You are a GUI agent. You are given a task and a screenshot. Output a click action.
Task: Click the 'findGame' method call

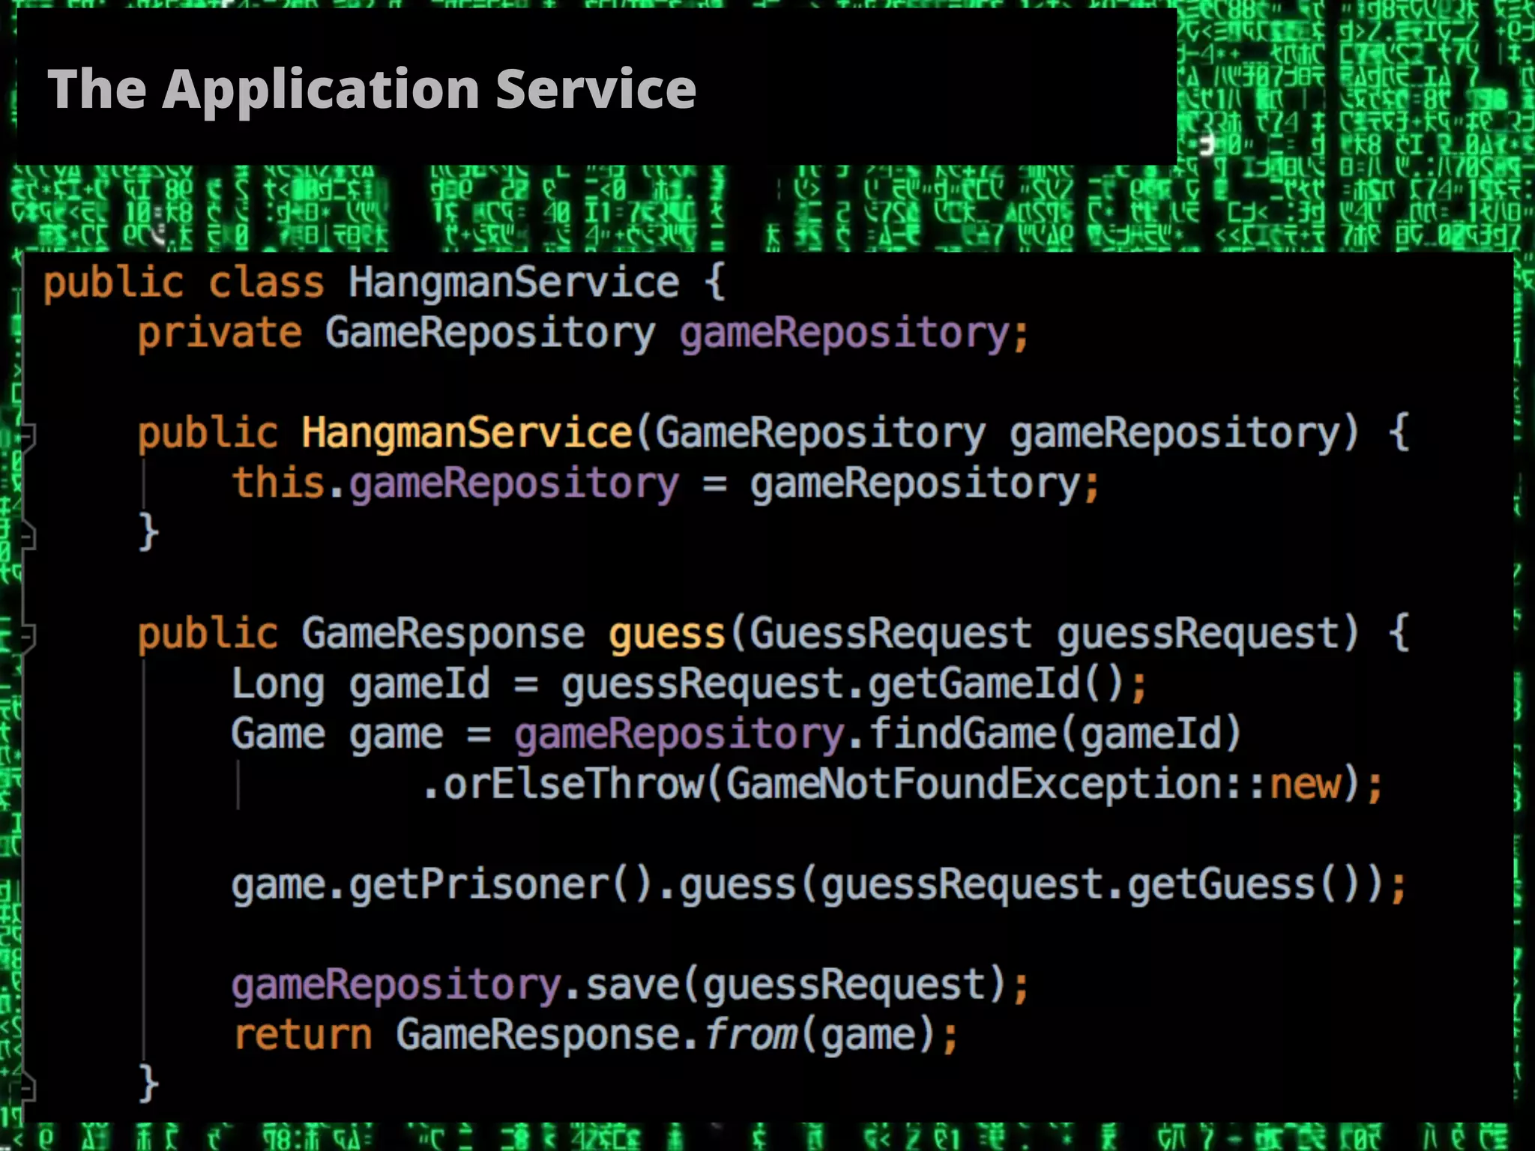point(962,733)
